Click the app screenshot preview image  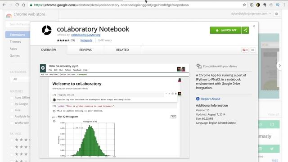coord(114,111)
